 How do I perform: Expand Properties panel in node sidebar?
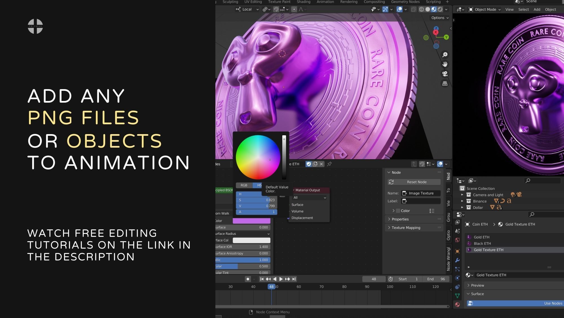coord(414,219)
